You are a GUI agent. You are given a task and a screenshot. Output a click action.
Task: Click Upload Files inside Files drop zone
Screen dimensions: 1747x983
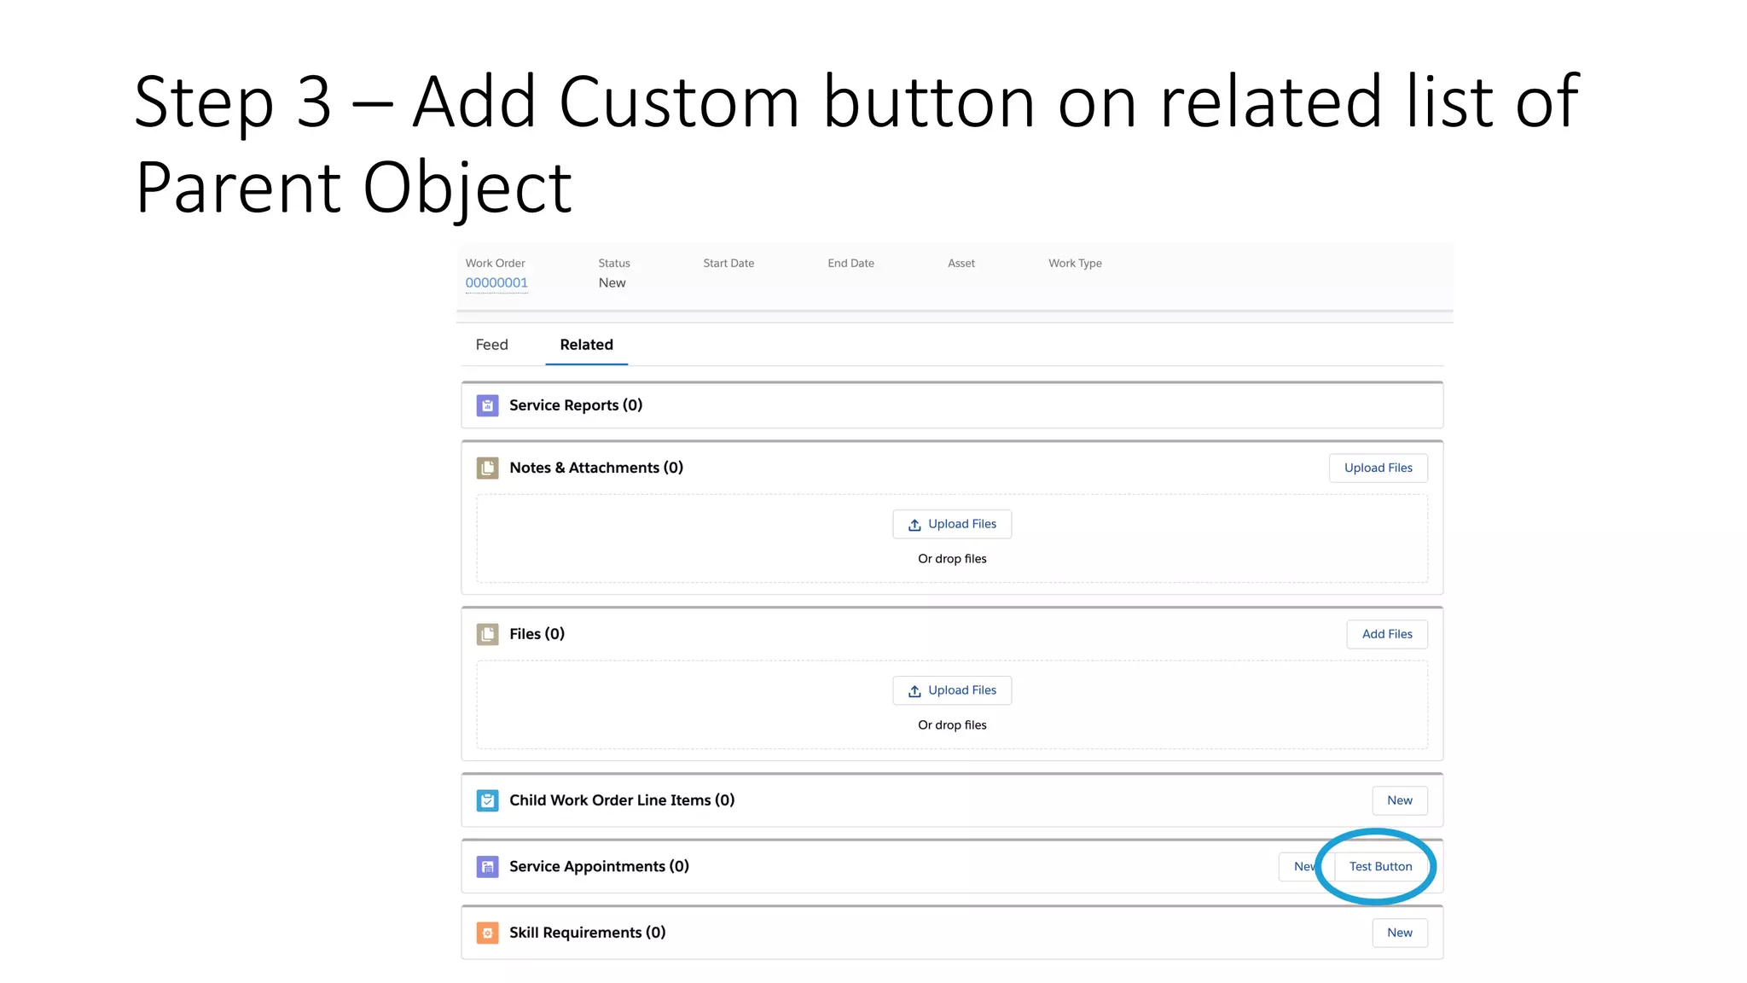pos(952,690)
